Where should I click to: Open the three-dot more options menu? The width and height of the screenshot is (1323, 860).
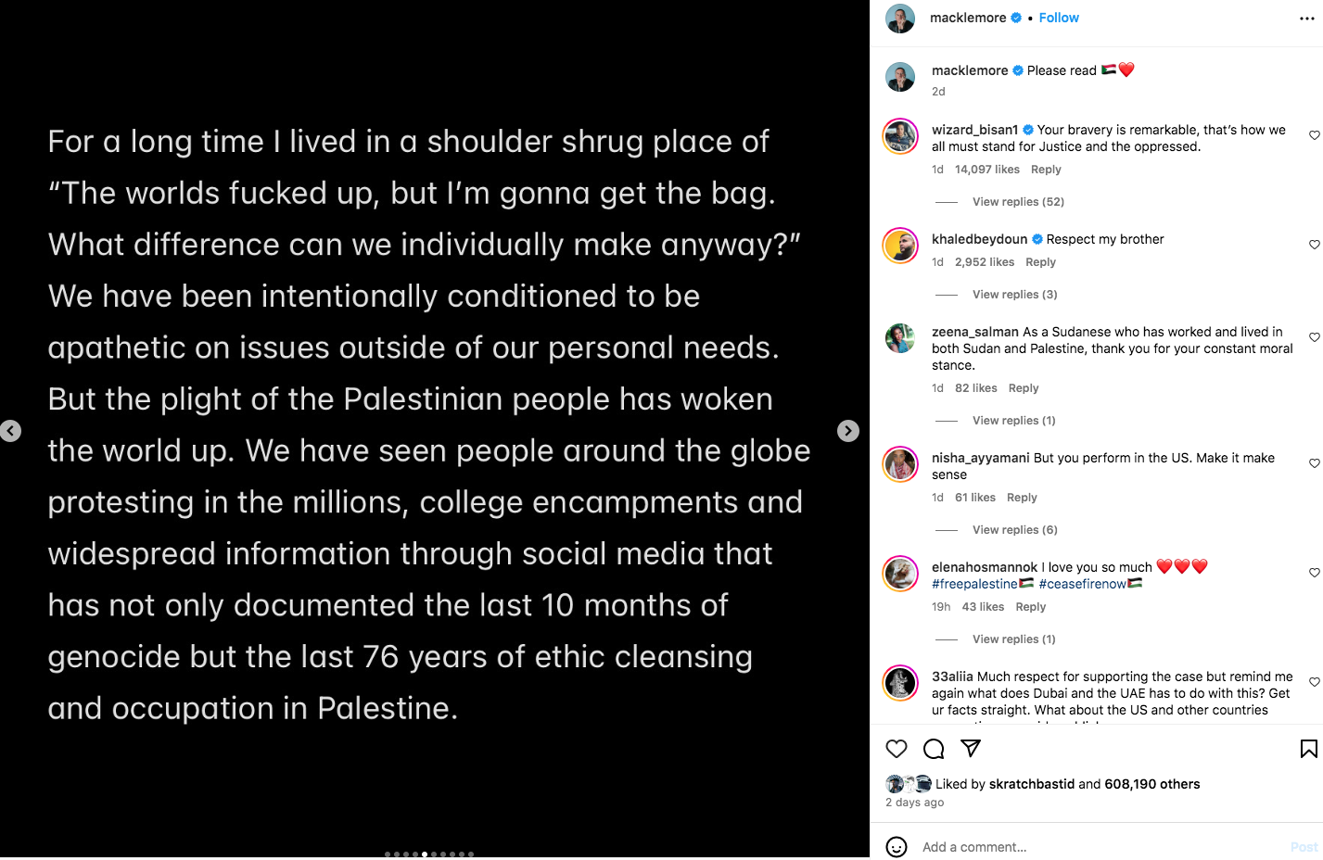point(1306,19)
